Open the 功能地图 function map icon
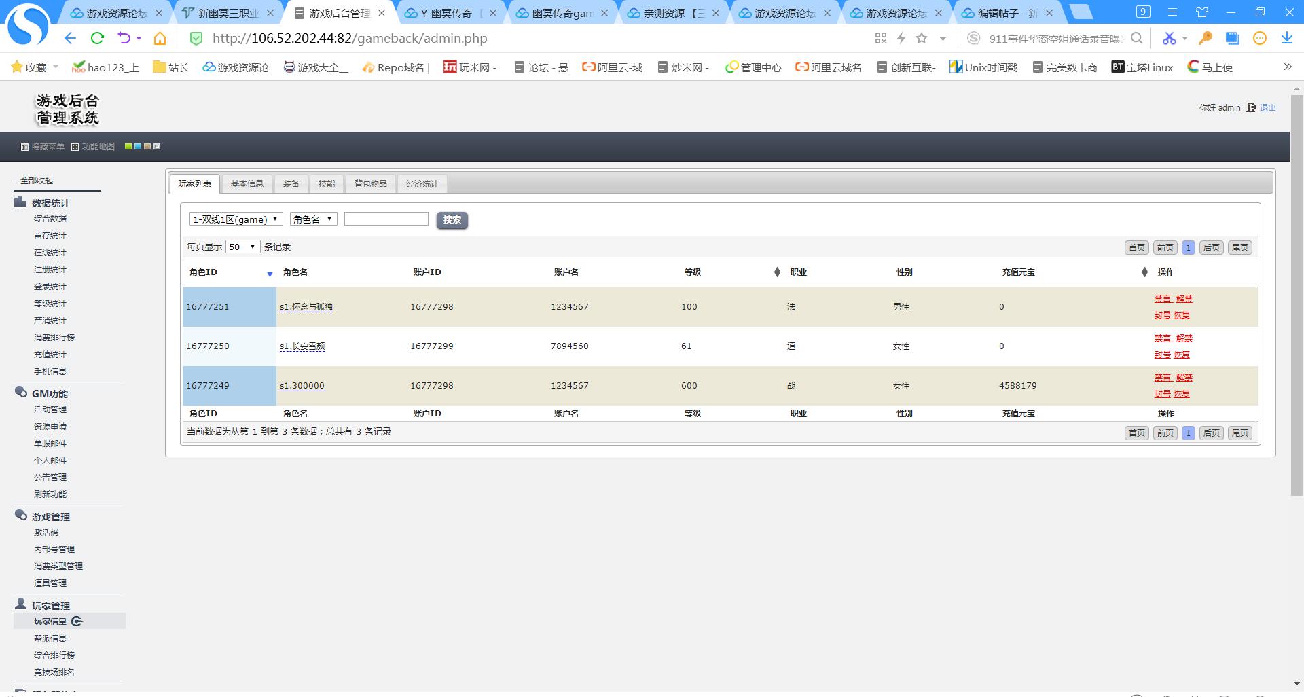 click(75, 147)
